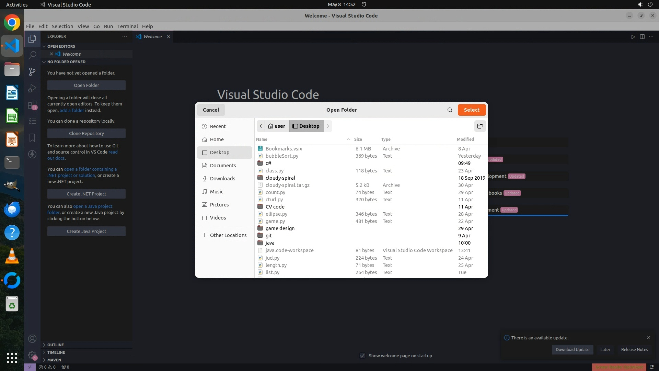
Task: Open the Accounts icon in activity bar
Action: point(32,339)
